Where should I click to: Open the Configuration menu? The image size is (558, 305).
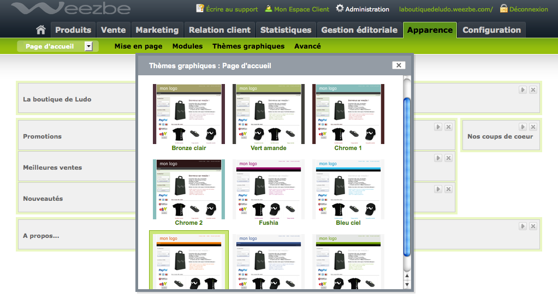[x=491, y=30]
